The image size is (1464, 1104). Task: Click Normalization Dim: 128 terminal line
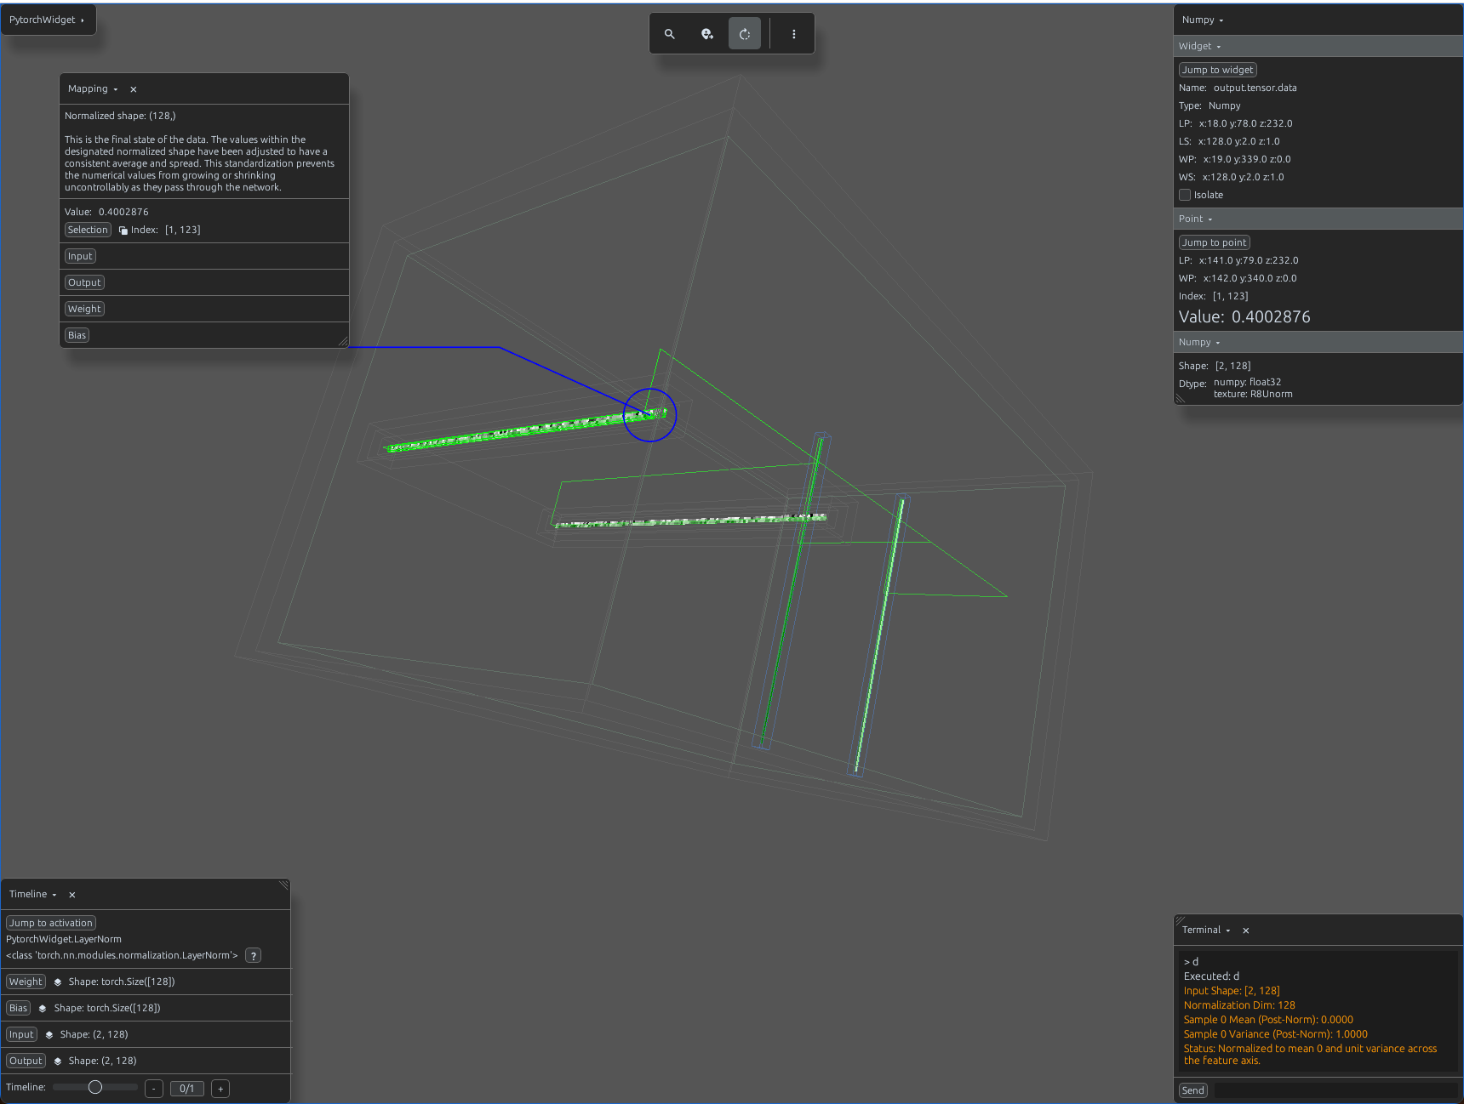1239,1005
